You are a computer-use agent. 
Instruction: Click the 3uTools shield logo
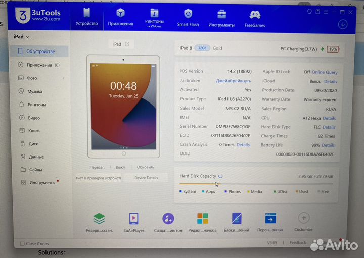point(23,16)
